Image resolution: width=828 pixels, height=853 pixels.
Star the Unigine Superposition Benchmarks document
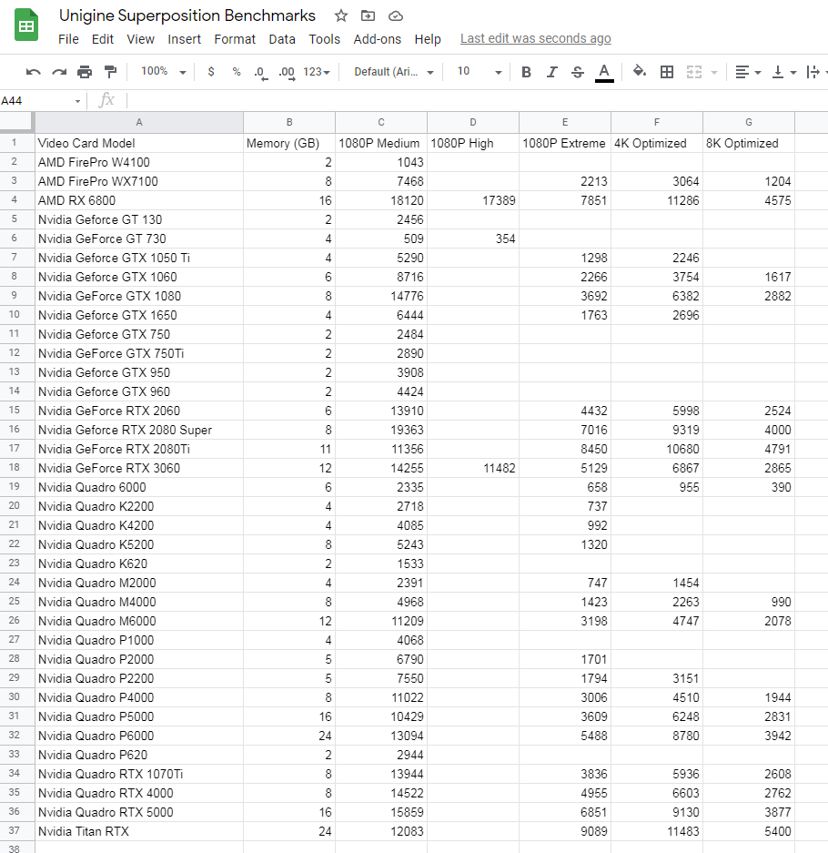click(x=341, y=15)
